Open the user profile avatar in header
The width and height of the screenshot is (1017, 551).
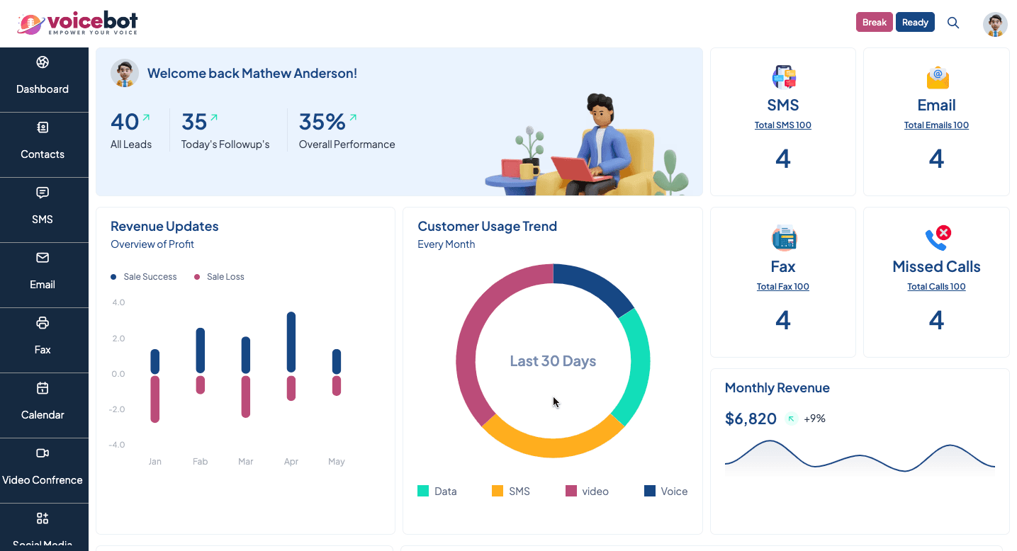[x=995, y=24]
